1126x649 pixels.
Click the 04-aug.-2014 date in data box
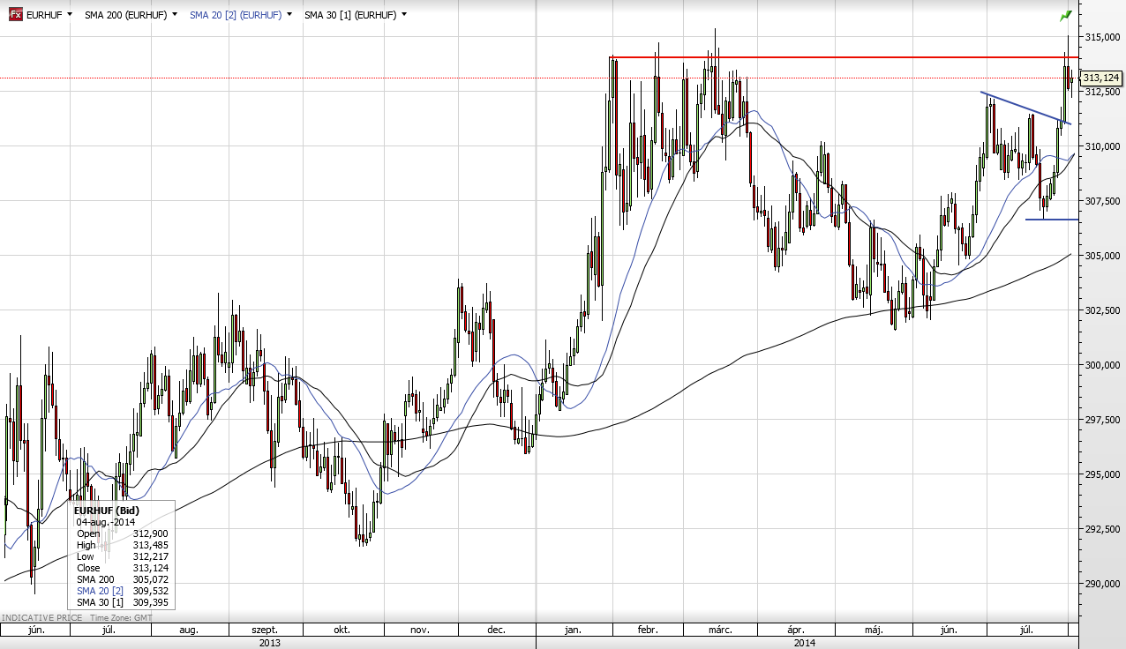[106, 522]
